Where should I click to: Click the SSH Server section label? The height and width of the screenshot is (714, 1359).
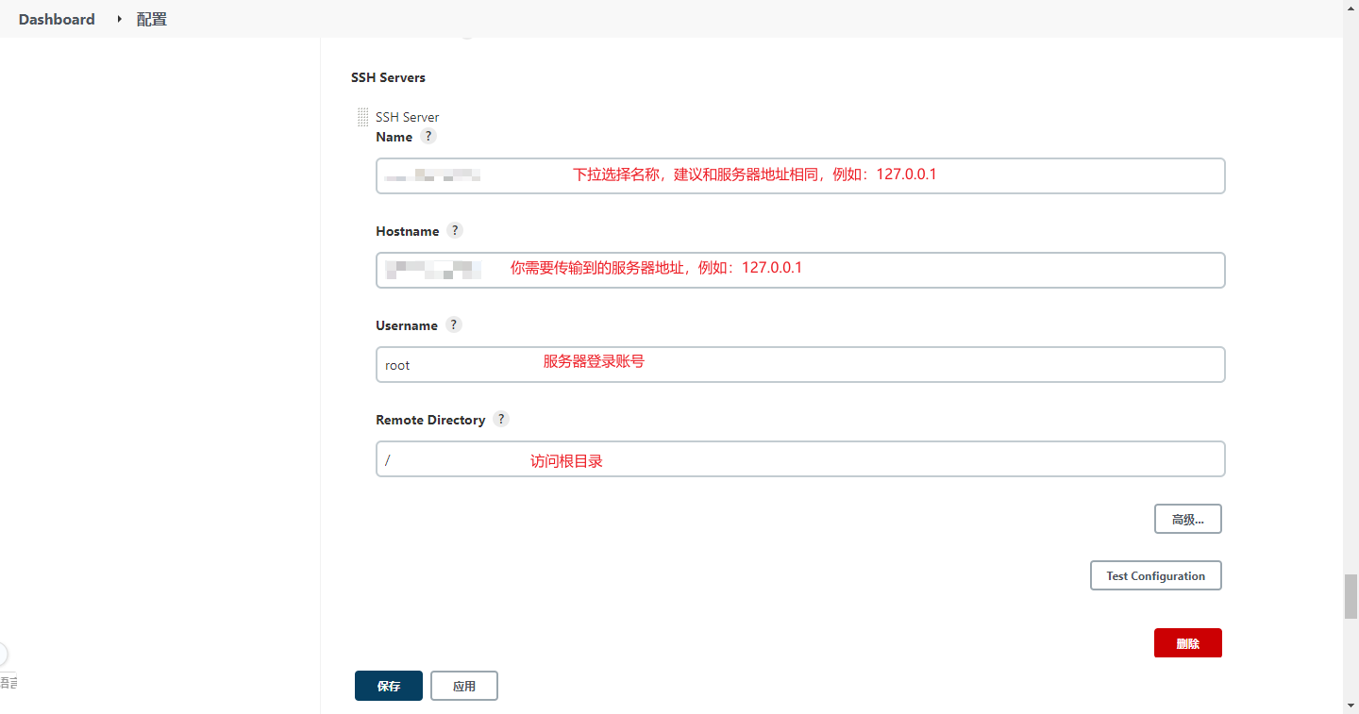click(x=408, y=117)
